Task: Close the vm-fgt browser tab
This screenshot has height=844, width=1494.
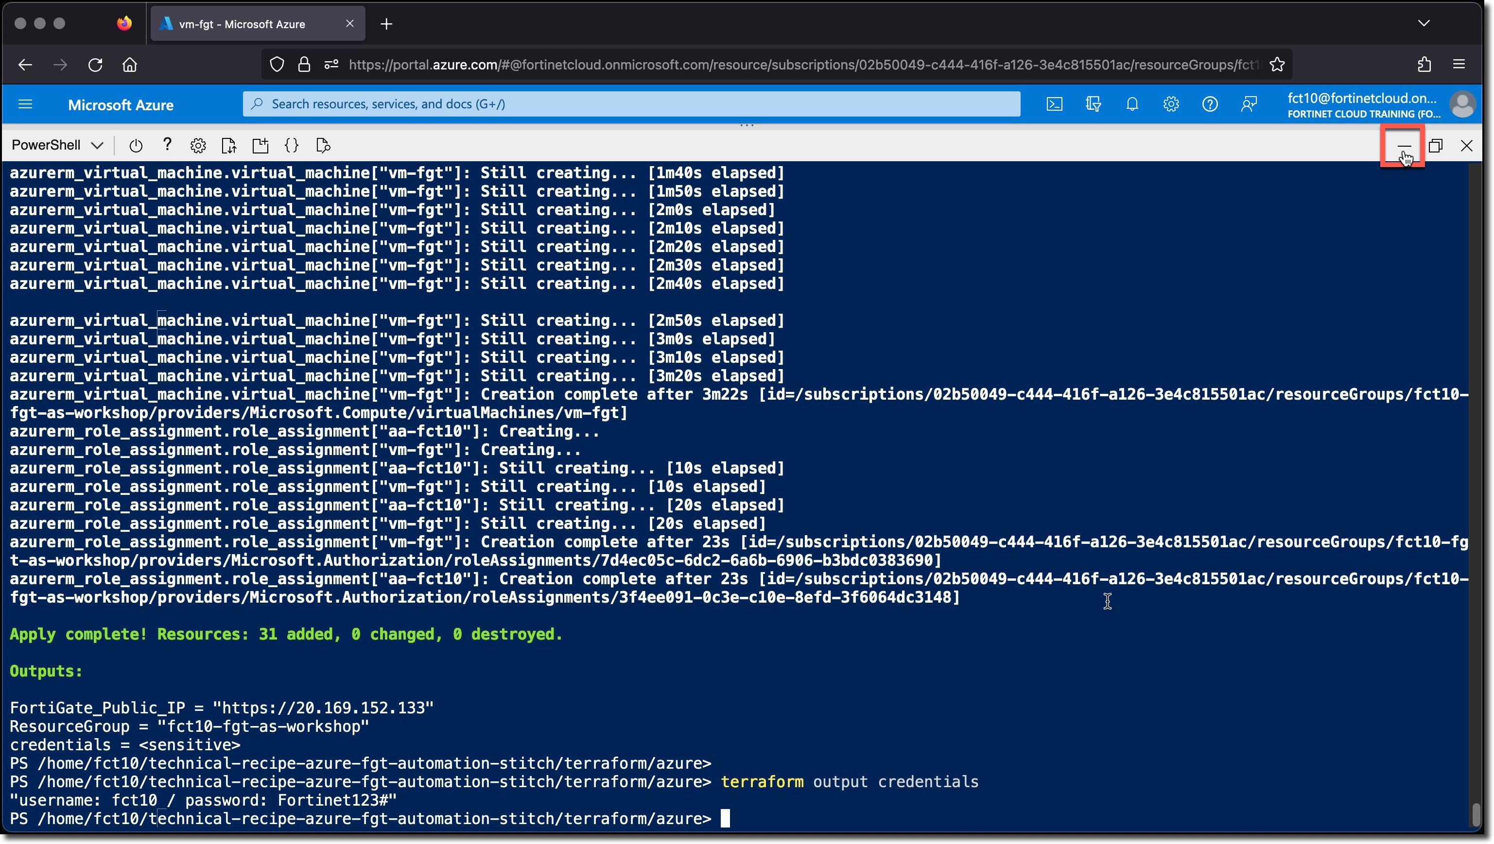Action: tap(350, 23)
